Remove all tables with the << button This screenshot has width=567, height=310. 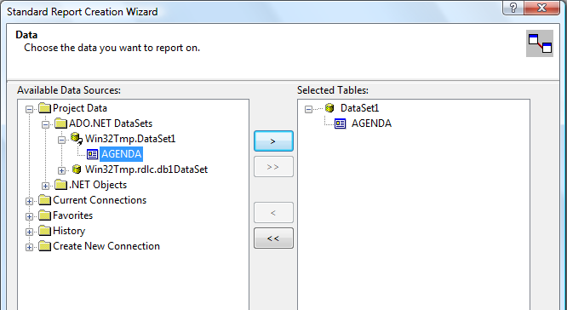pos(273,238)
